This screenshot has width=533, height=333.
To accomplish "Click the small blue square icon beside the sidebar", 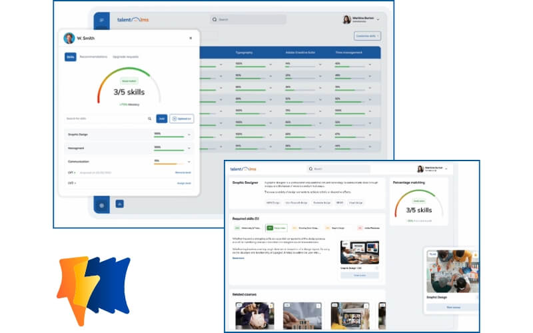I will 120,204.
